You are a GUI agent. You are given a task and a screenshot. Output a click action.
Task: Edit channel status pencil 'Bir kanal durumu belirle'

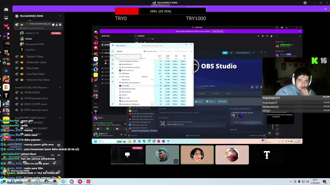[43, 28]
